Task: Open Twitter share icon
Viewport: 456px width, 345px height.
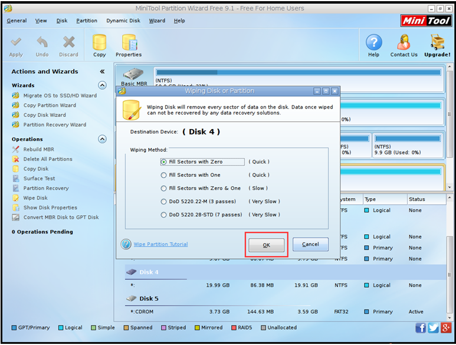Action: [434, 328]
